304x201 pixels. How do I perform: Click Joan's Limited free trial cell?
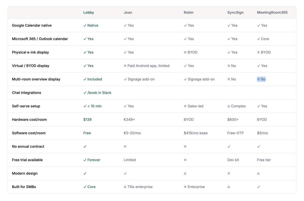tap(130, 160)
